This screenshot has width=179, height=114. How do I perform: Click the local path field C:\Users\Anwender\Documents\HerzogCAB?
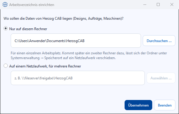pyautogui.click(x=76, y=41)
